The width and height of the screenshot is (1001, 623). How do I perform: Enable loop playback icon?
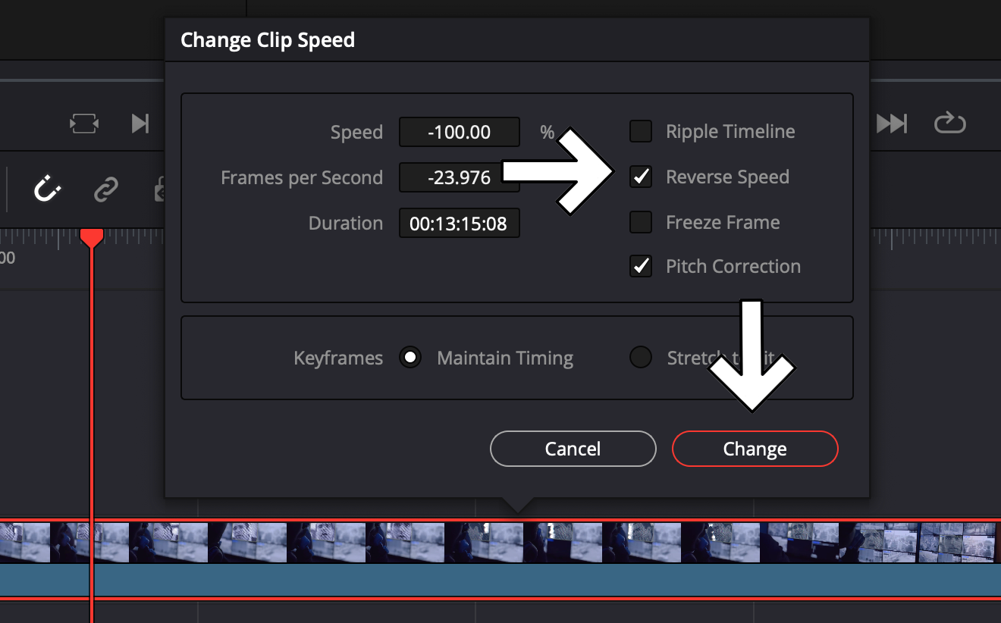949,123
